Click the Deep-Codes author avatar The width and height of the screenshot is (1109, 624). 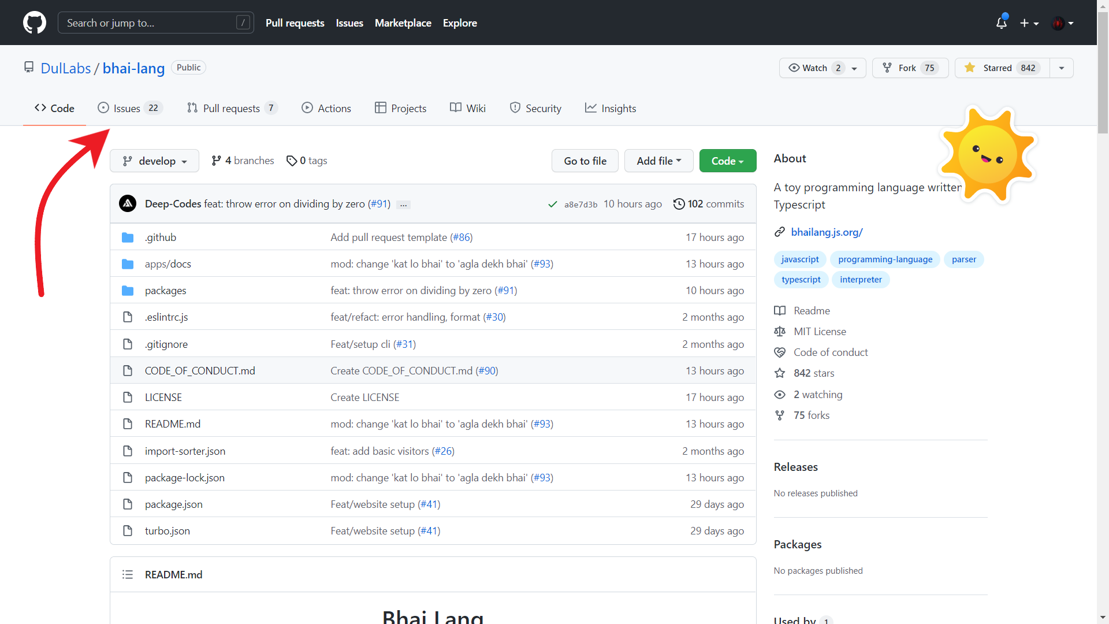point(128,203)
